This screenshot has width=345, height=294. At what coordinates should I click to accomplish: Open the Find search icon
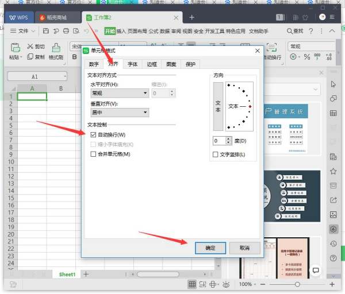(290, 31)
